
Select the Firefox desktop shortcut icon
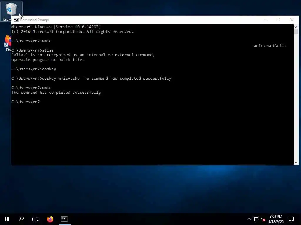click(x=8, y=43)
